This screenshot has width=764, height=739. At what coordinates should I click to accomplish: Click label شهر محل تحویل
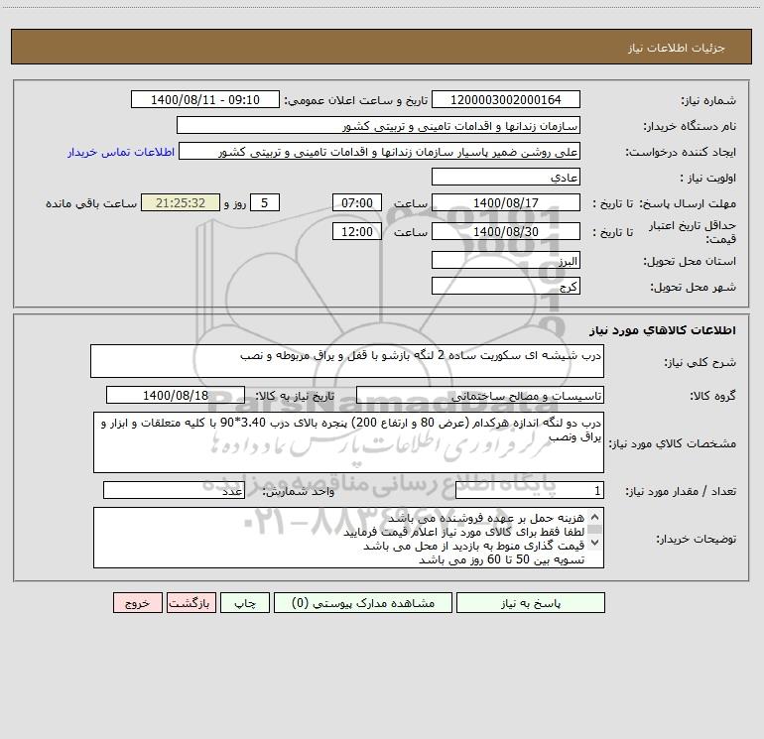point(694,287)
